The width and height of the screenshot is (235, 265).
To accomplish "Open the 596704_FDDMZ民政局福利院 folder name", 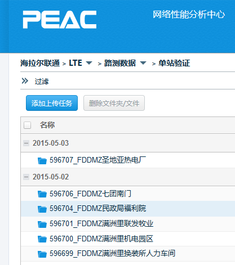I will click(98, 209).
